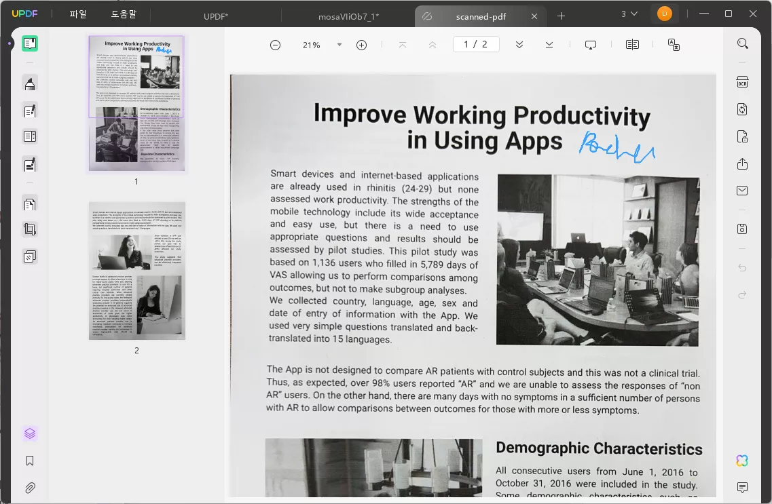Show the Layers panel
This screenshot has height=504, width=772.
click(30, 433)
